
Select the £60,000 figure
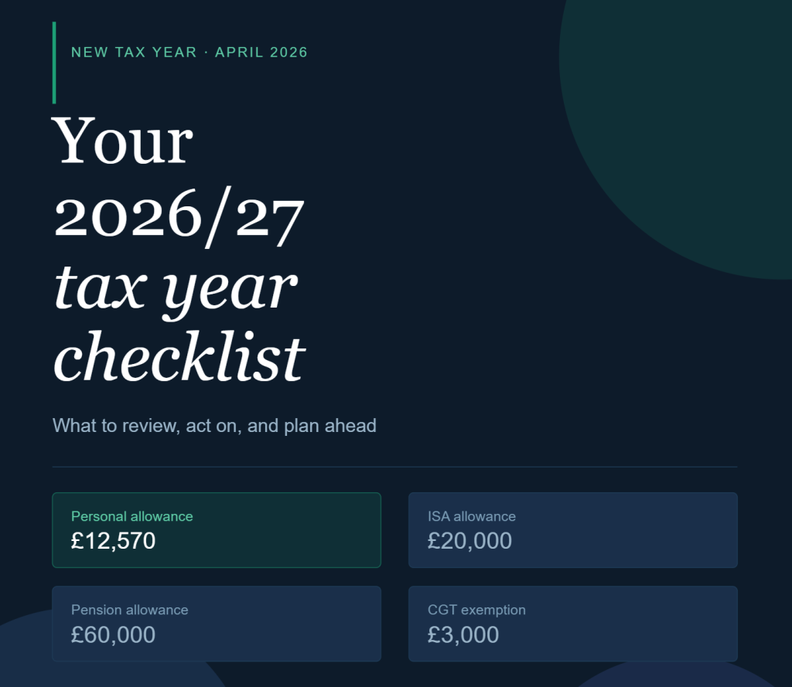point(114,634)
